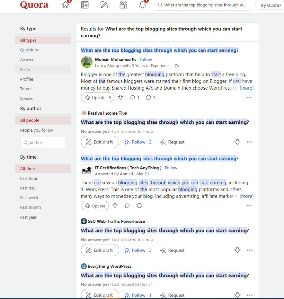Open the Quora home icon
This screenshot has width=284, height=299.
point(66,5)
